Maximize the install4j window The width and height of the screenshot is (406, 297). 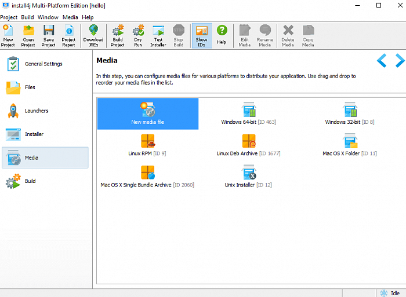[x=379, y=5]
